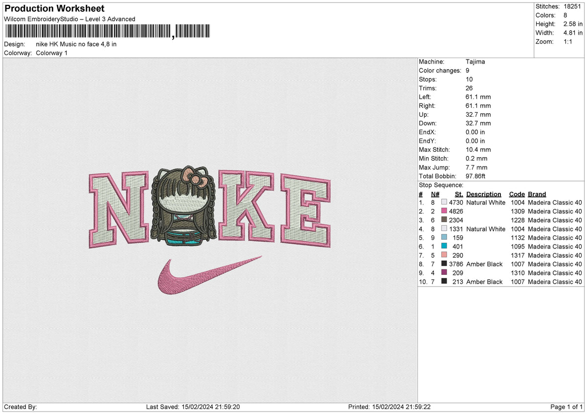Viewport: 587px width, 414px height.
Task: Select the Wilcom EmbroideryStudio Level 3 Advanced text
Action: pos(69,19)
